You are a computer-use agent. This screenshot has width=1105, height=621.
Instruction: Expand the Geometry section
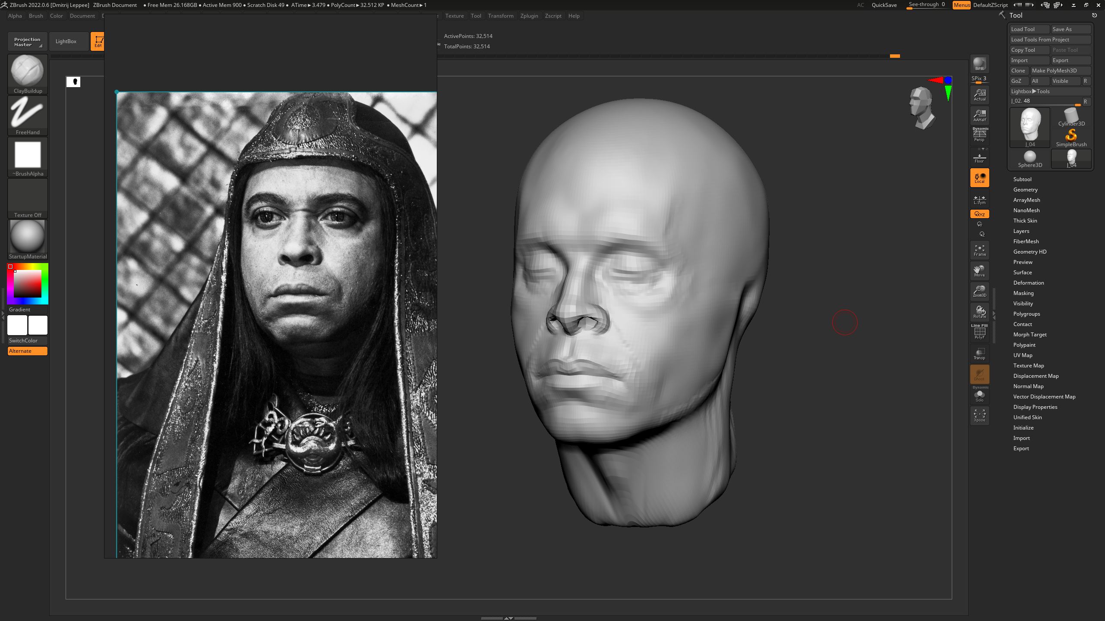point(1025,190)
